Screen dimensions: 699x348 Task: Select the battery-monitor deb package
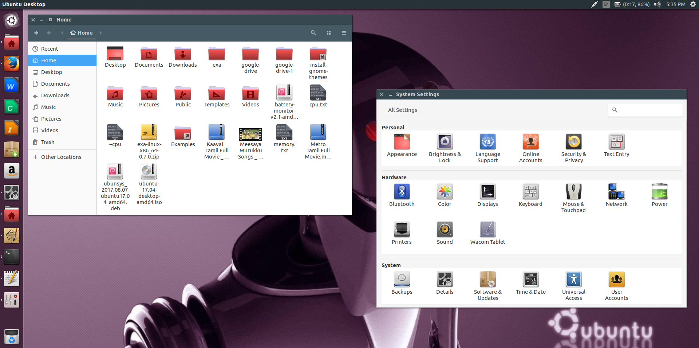pos(284,102)
